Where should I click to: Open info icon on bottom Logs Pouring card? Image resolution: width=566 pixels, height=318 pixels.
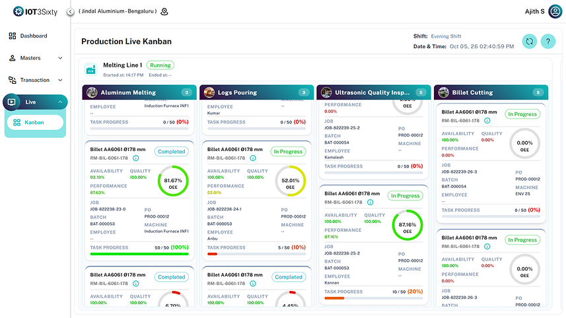253,284
